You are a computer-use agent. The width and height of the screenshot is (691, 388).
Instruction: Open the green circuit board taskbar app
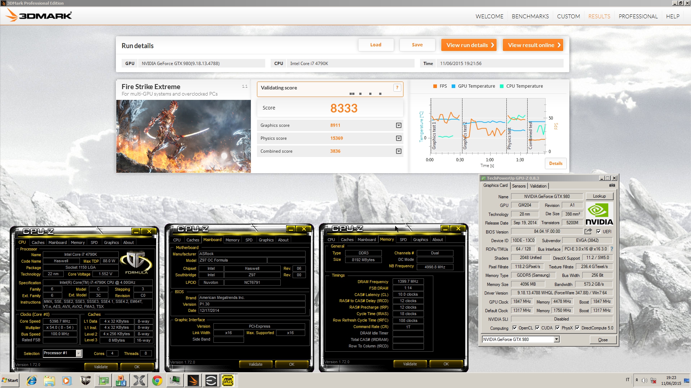point(103,380)
